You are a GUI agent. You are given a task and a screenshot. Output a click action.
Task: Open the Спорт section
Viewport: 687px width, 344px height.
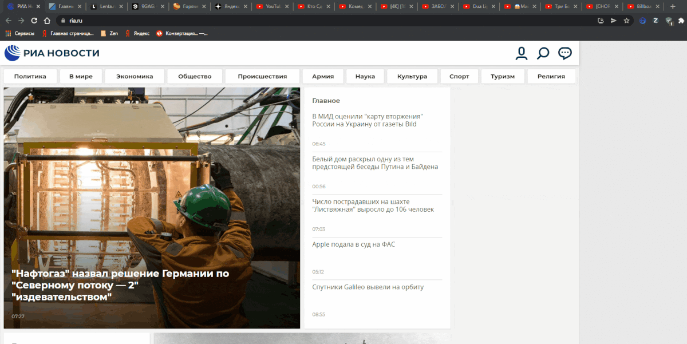459,76
